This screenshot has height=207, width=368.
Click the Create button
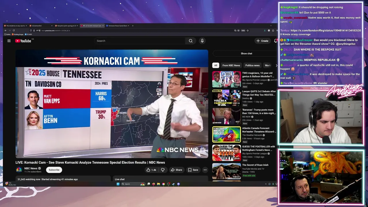click(262, 41)
